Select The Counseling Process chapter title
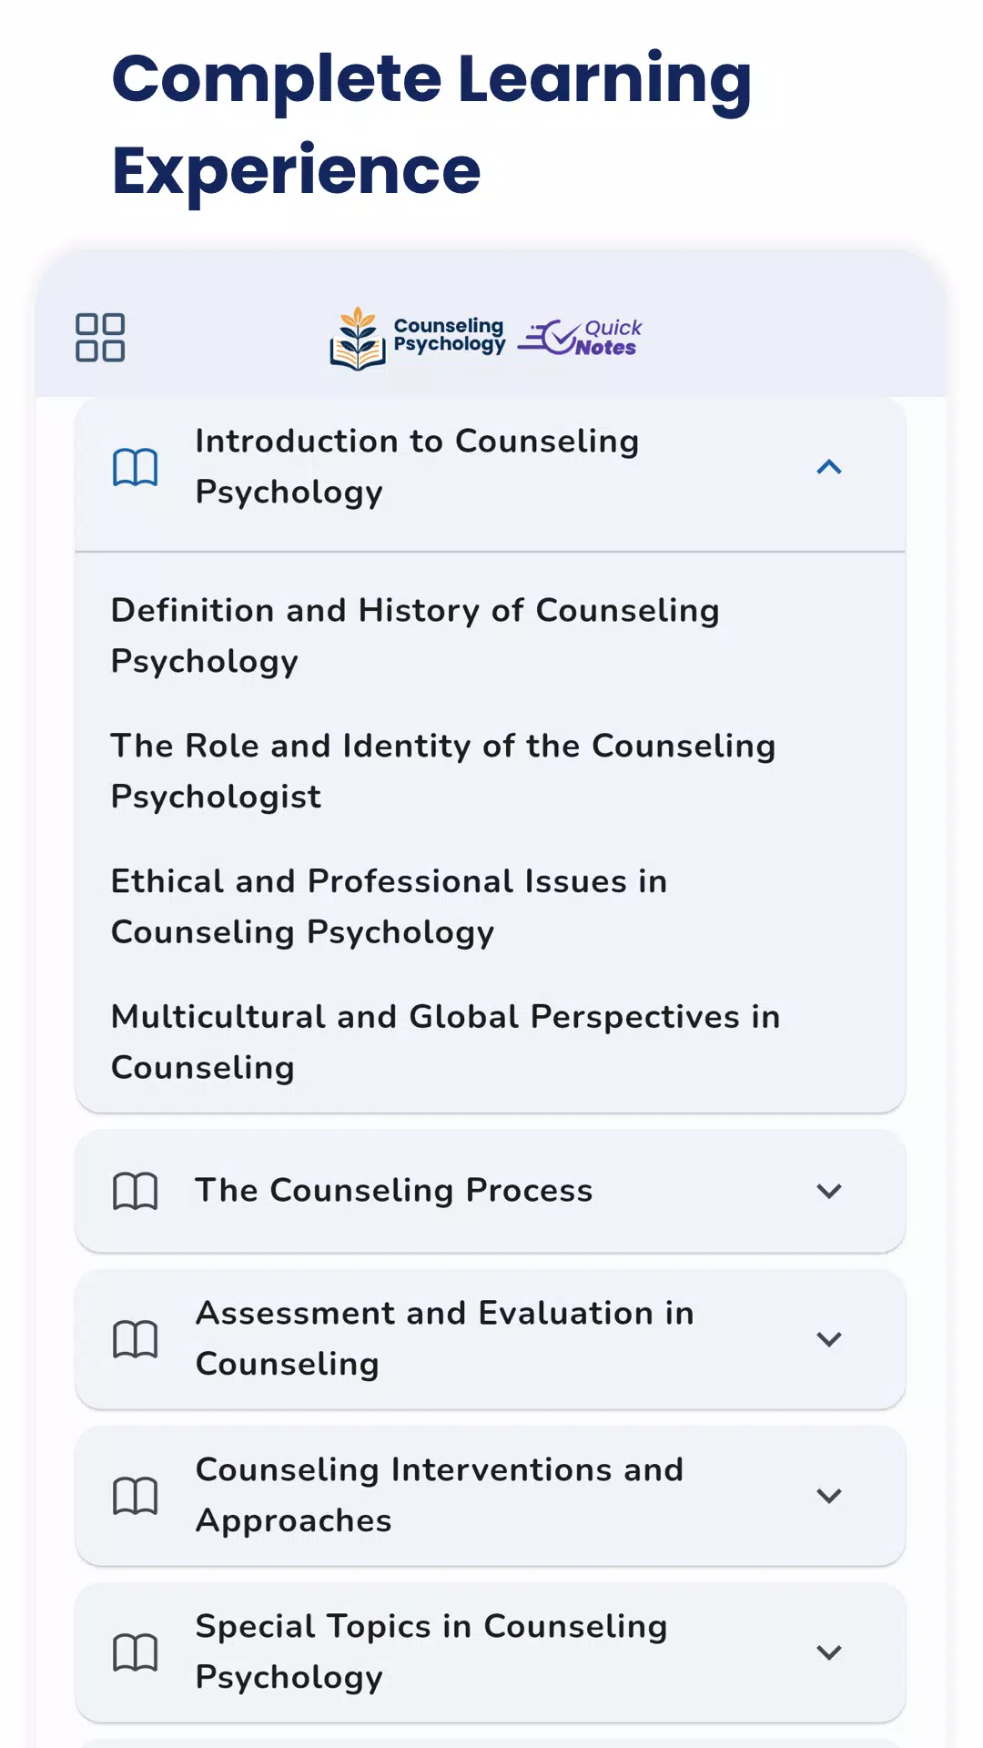The image size is (983, 1748). [x=394, y=1191]
